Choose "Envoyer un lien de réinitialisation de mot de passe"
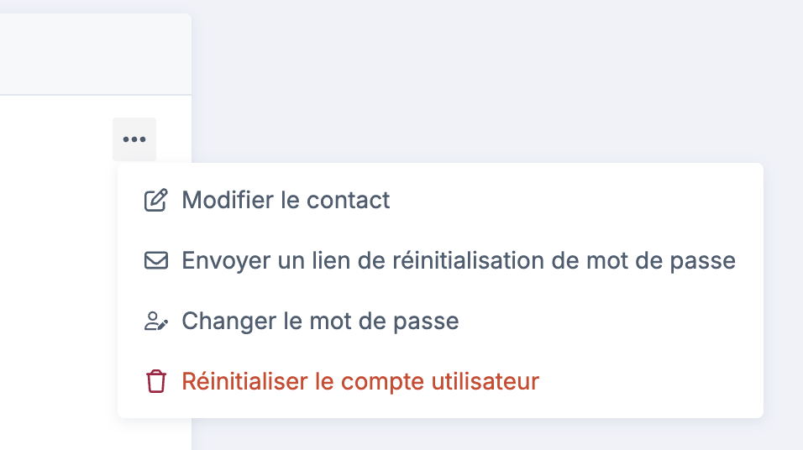The image size is (803, 450). coord(458,261)
